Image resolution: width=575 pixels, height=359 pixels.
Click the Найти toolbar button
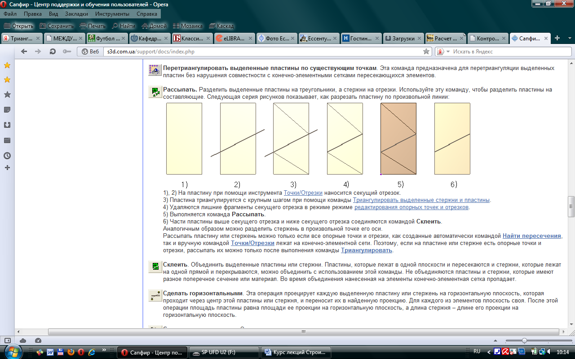(123, 26)
